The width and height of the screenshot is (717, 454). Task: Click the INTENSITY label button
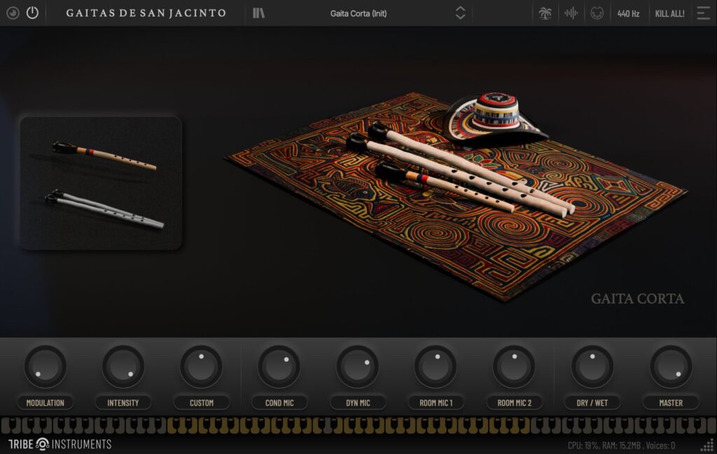point(123,403)
